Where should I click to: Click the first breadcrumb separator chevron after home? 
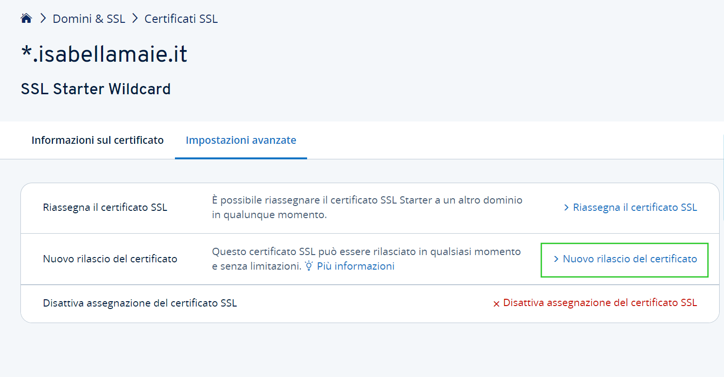pyautogui.click(x=43, y=19)
